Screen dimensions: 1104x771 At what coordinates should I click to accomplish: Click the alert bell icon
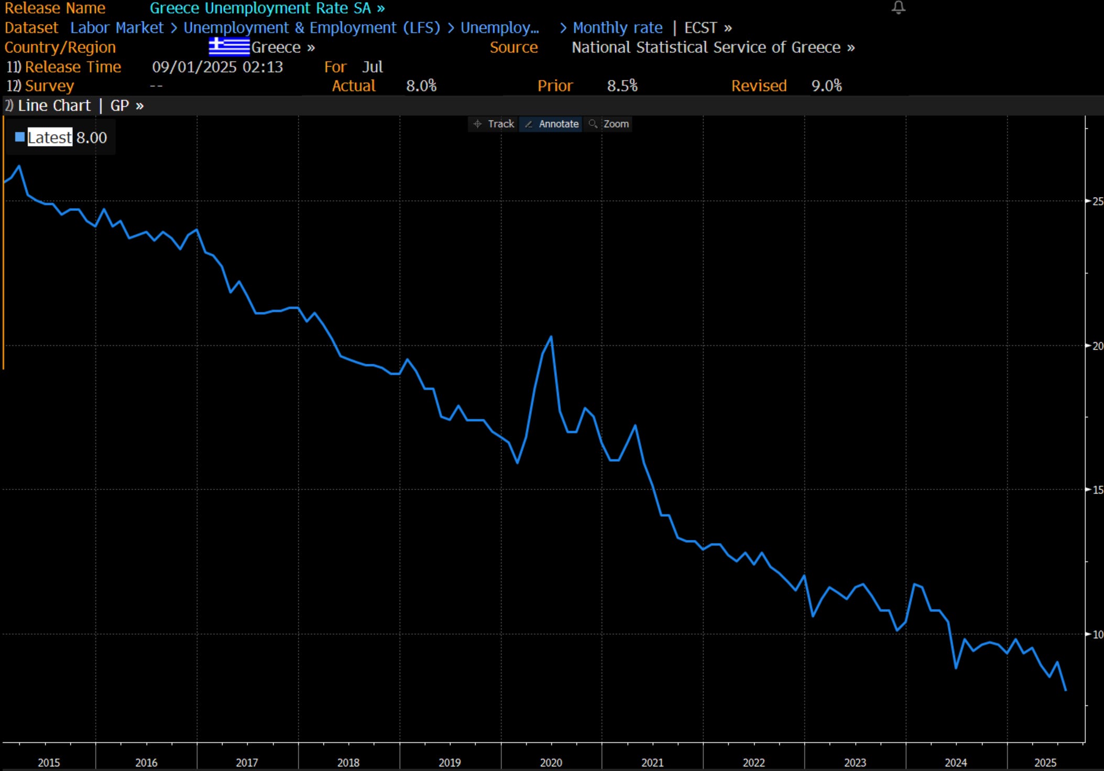coord(898,7)
